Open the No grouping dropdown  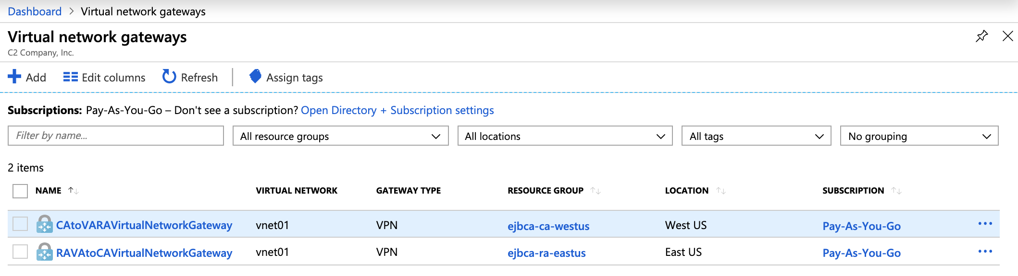(919, 136)
